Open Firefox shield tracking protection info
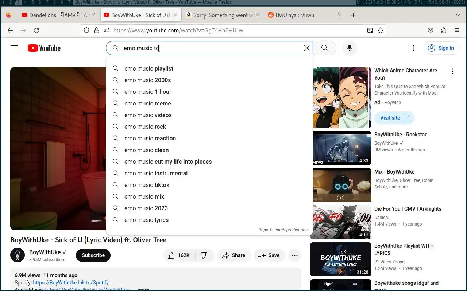Image resolution: width=467 pixels, height=291 pixels. [86, 31]
